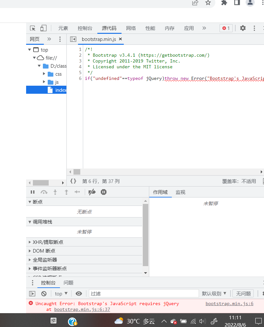Screen dimensions: 264x327
Task: Click the 无问题 issues button
Action: [x=243, y=293]
